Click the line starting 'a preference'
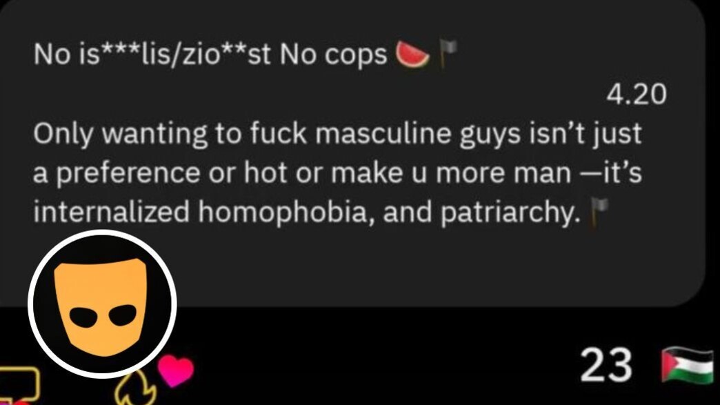 (x=337, y=174)
